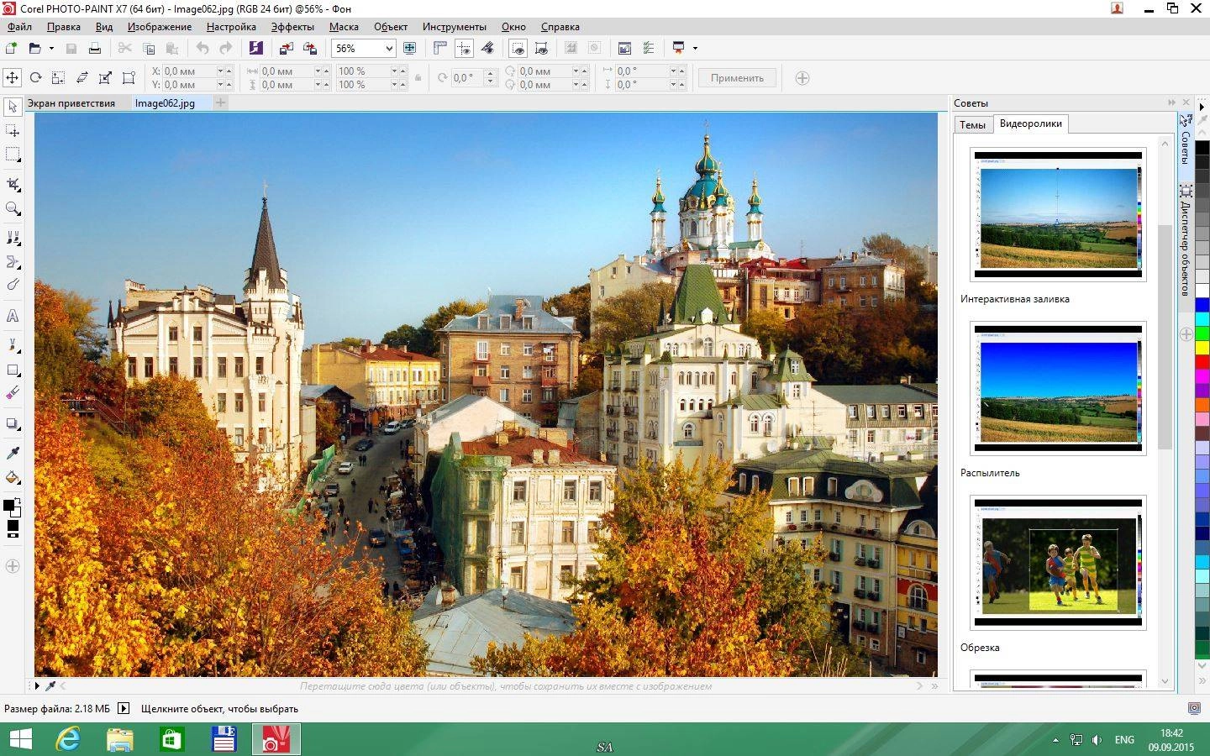The width and height of the screenshot is (1210, 756).
Task: Click quick customize plus below toolbox
Action: (13, 566)
